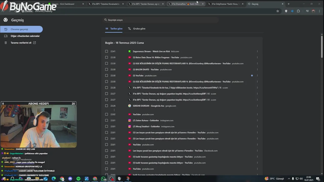
Task: Open the taskbar clock showing 22:46
Action: [309, 179]
